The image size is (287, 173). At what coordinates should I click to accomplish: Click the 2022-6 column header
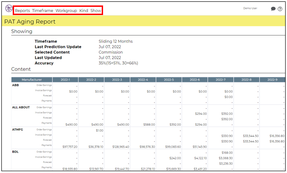coord(195,80)
